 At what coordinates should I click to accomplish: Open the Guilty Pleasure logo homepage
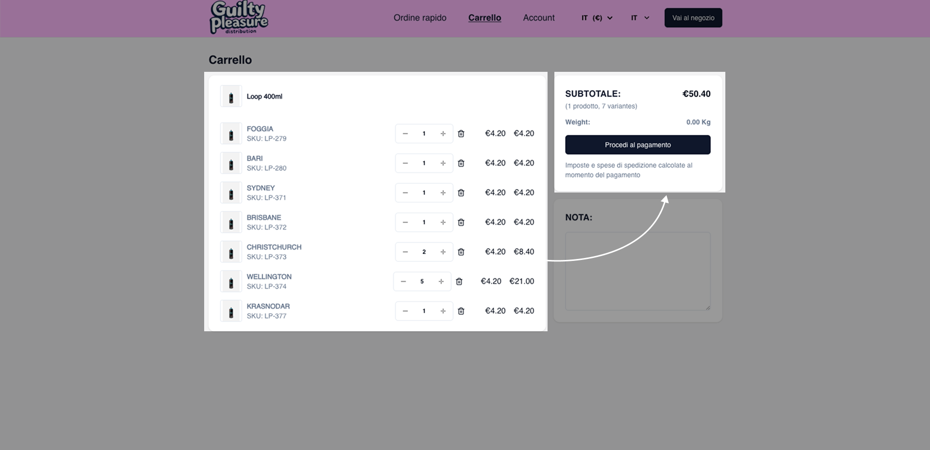tap(239, 18)
